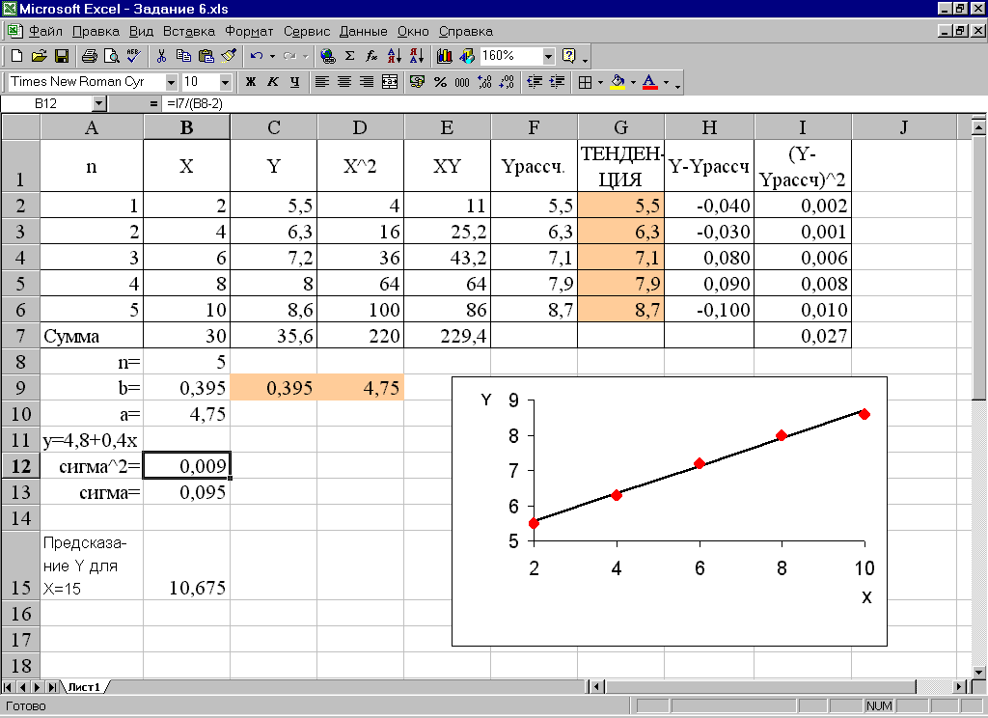This screenshot has height=718, width=988.
Task: Expand the Times New Roman Cyr font dropdown
Action: [172, 82]
